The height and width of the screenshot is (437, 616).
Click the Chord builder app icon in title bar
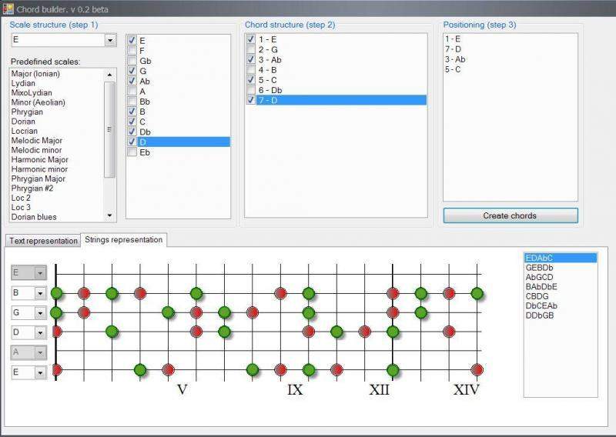pos(8,8)
